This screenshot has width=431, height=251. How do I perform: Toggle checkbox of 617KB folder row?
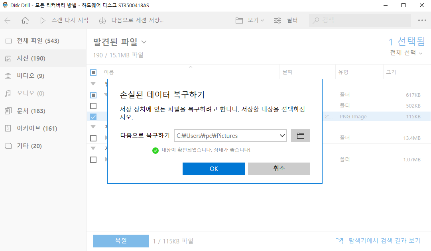tap(93, 95)
